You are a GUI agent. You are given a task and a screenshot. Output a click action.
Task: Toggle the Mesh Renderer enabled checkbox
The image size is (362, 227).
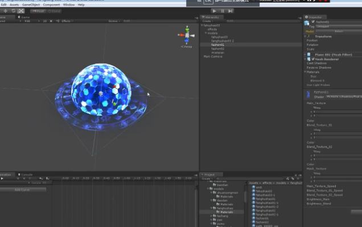(x=312, y=59)
